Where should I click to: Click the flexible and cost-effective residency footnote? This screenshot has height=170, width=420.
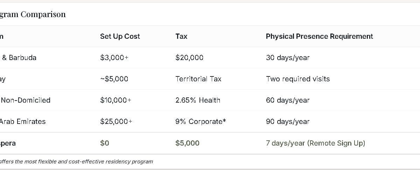76,162
